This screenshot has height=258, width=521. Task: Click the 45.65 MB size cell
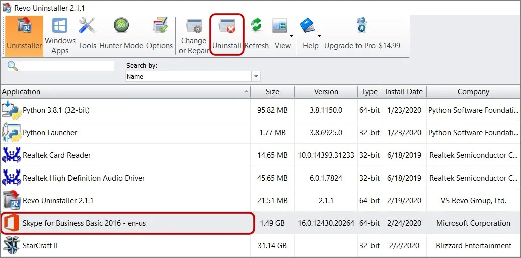(x=272, y=178)
